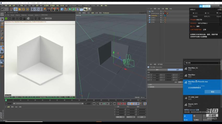Open Network and Internet settings link
222x124 pixels.
[x=192, y=110]
